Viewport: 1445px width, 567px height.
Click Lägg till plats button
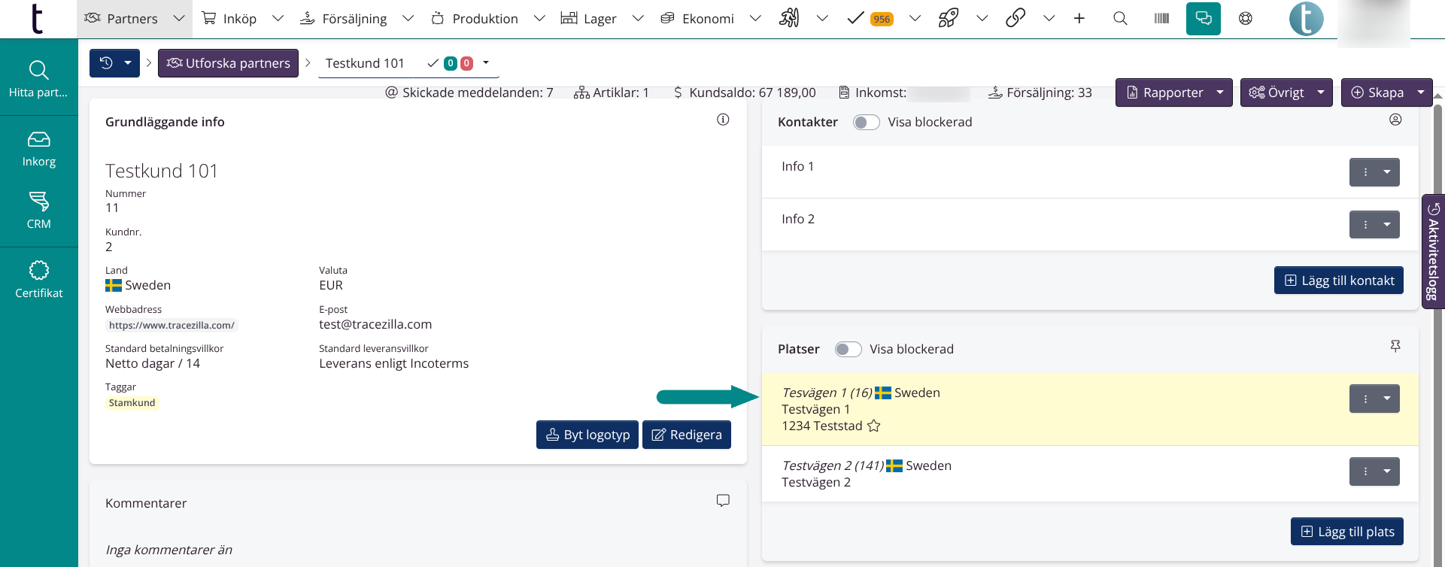pos(1347,532)
